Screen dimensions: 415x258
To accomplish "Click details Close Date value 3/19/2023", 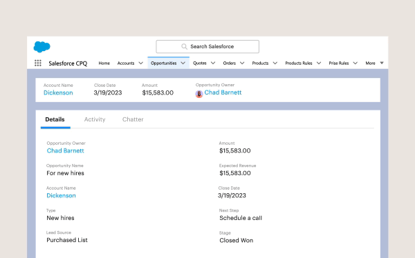I will click(x=232, y=196).
